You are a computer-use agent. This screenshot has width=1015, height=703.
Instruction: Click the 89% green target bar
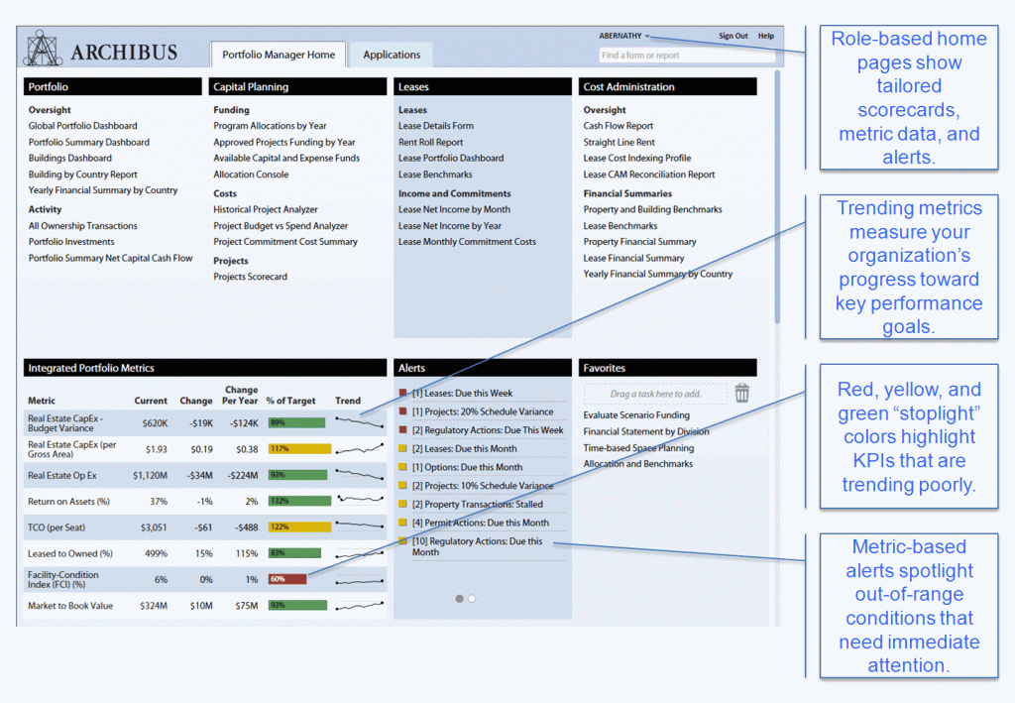coord(297,422)
